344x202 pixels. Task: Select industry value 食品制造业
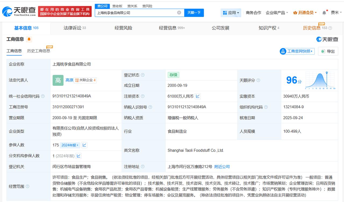[177, 132]
